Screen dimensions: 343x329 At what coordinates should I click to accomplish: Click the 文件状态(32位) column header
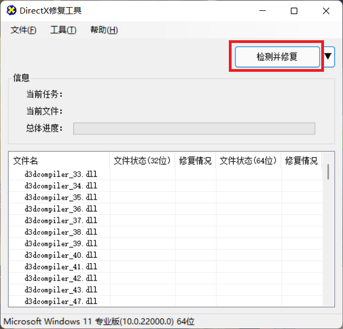[x=142, y=161]
